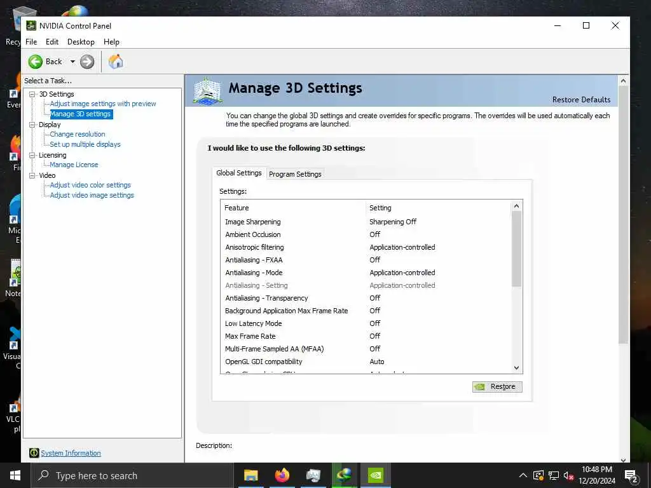Open the globe download manager taskbar icon

pos(344,475)
